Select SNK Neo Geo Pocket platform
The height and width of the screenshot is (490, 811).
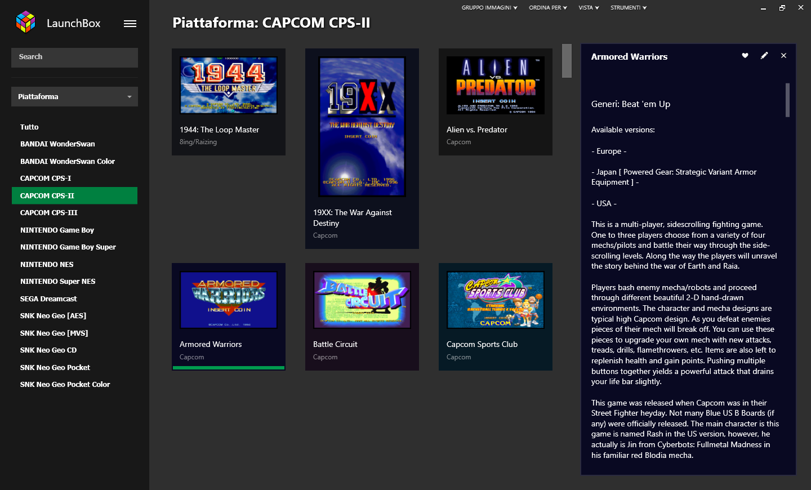pyautogui.click(x=74, y=368)
